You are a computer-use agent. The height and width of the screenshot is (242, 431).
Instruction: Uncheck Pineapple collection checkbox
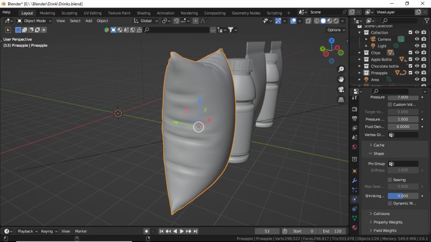tap(411, 73)
